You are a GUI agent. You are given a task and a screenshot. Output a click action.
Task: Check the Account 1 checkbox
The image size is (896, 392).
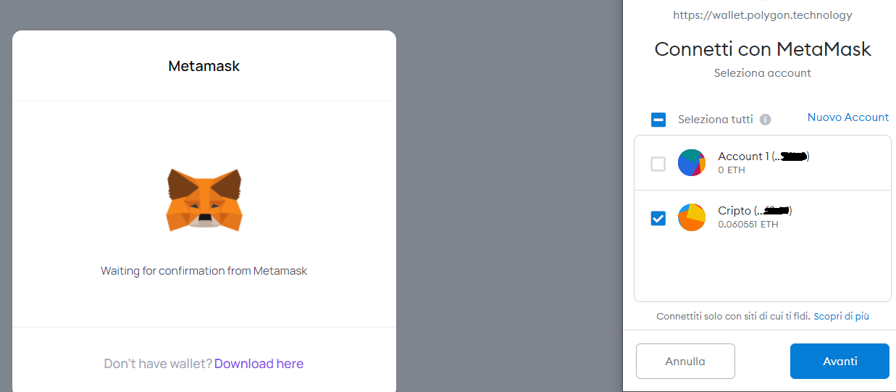pos(658,164)
